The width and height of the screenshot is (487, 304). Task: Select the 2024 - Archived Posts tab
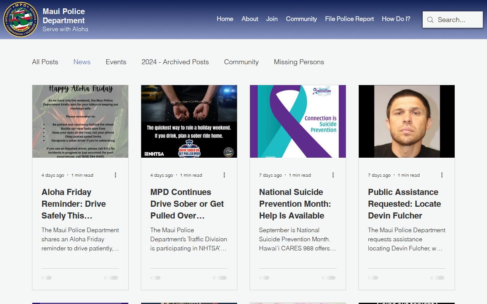click(x=175, y=62)
